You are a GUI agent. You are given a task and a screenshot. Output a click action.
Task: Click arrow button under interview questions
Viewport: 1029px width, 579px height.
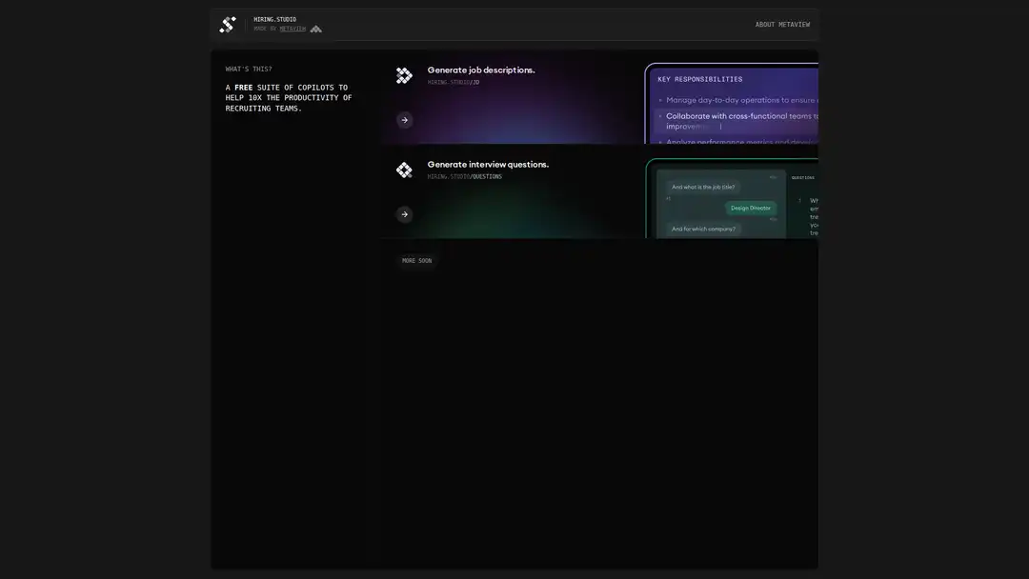coord(404,214)
